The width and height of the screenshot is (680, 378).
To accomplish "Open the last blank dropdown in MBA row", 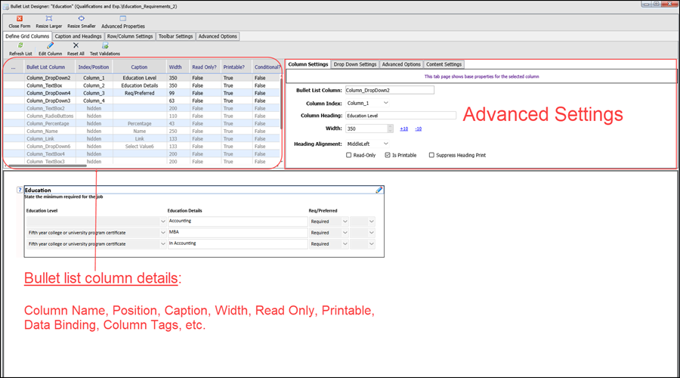I will (371, 233).
